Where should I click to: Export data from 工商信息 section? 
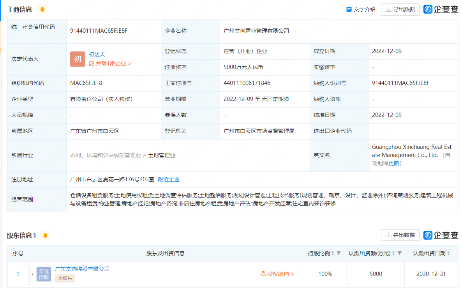(400, 9)
